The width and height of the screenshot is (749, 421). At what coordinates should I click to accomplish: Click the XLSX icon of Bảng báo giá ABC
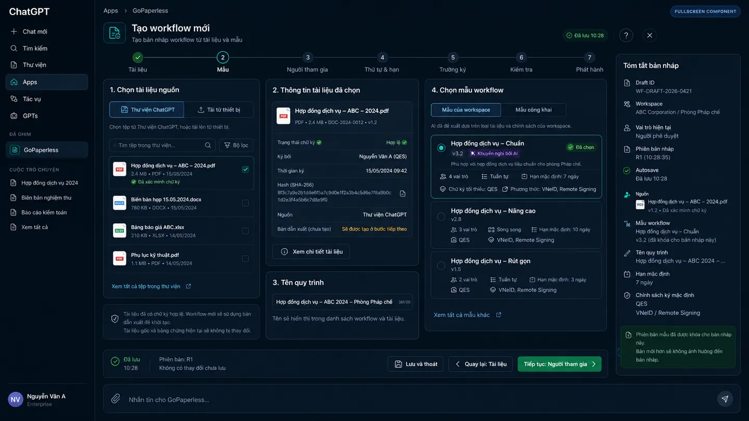click(120, 231)
